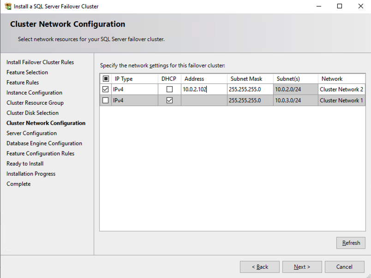Viewport: 371px width, 278px height.
Task: Cancel the failover cluster installation
Action: [x=344, y=267]
